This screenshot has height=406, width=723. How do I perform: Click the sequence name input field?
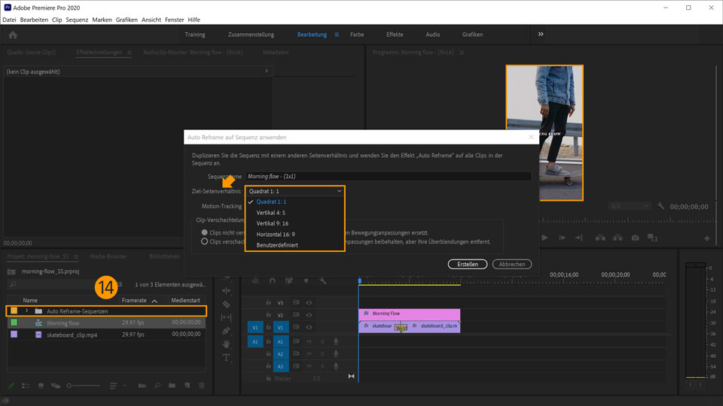(x=388, y=177)
